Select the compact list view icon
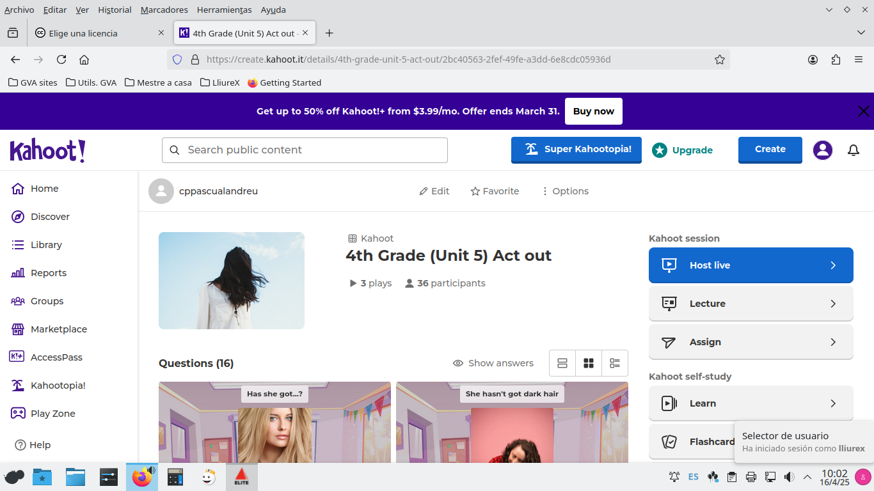 [615, 363]
